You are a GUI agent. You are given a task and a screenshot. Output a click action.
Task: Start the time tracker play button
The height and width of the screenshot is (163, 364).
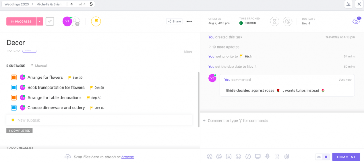pyautogui.click(x=241, y=23)
